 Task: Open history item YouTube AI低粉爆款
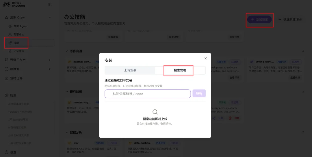click(20, 112)
